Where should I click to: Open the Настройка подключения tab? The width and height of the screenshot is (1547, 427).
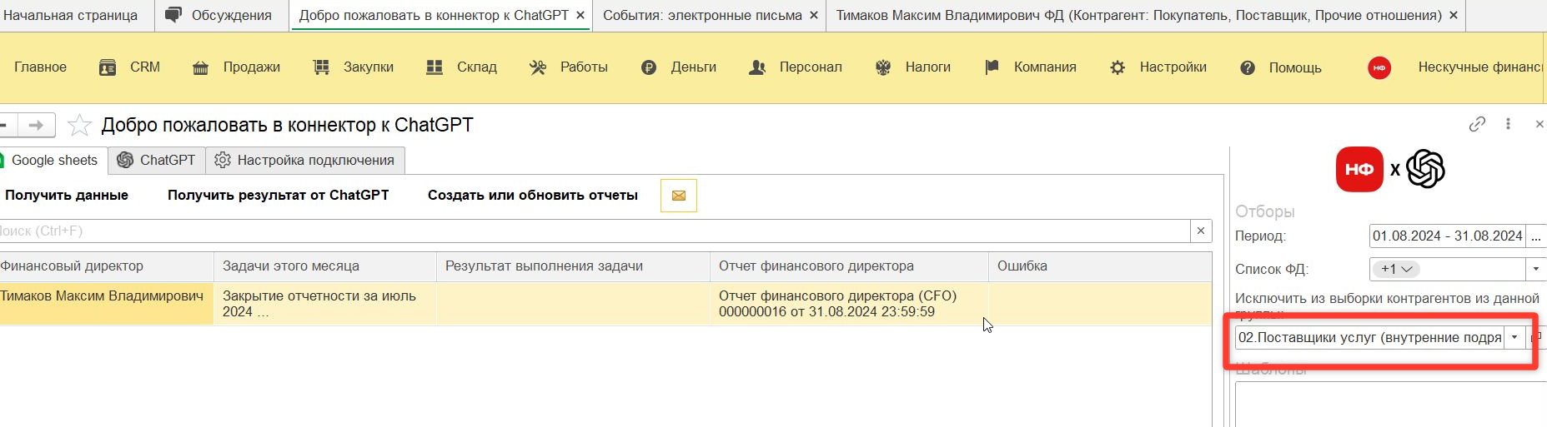[x=305, y=161]
